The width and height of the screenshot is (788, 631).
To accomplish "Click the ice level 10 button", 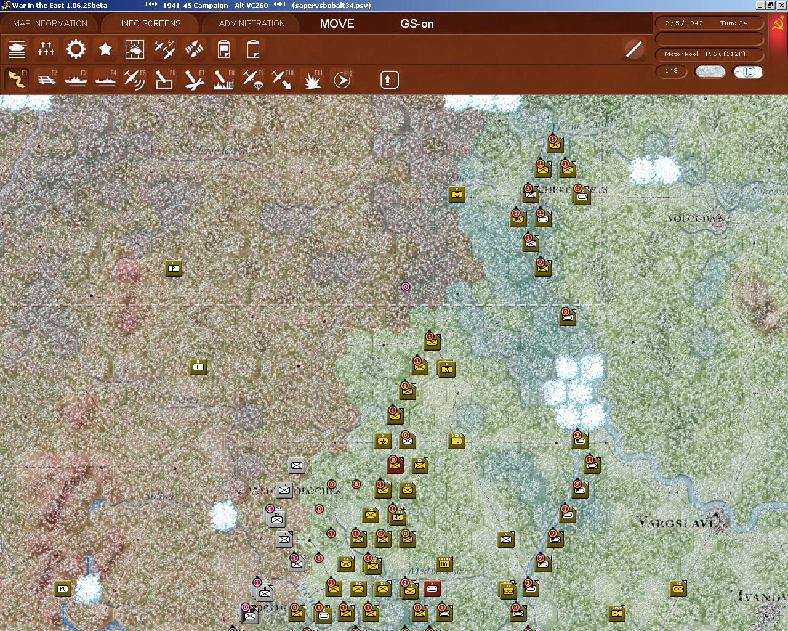I will (x=748, y=71).
